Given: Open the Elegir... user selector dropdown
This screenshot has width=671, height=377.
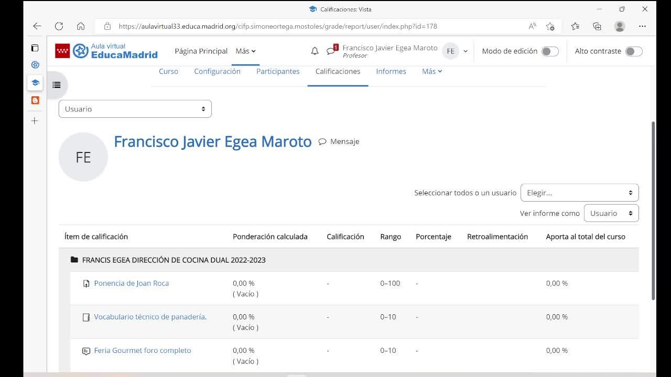Looking at the screenshot, I should [579, 193].
